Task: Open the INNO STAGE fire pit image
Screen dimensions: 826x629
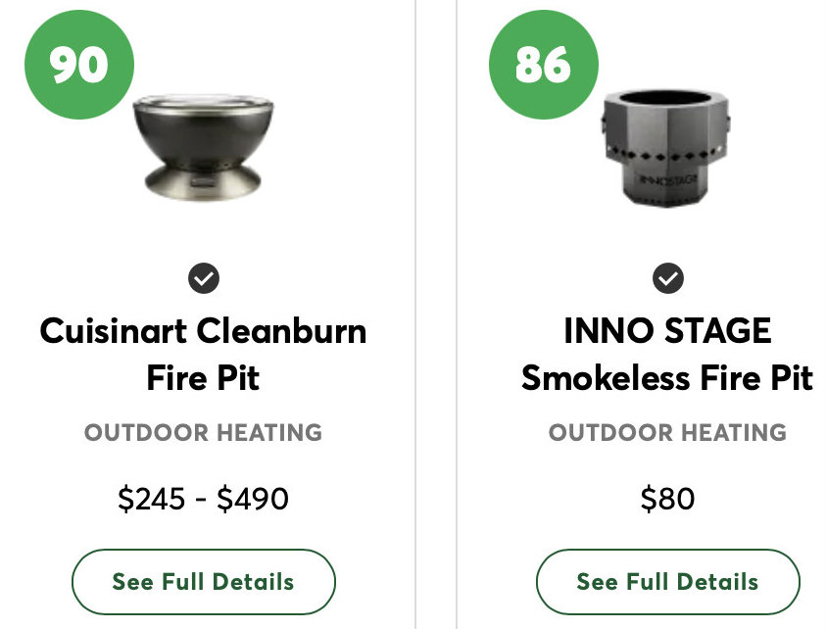Action: tap(667, 149)
